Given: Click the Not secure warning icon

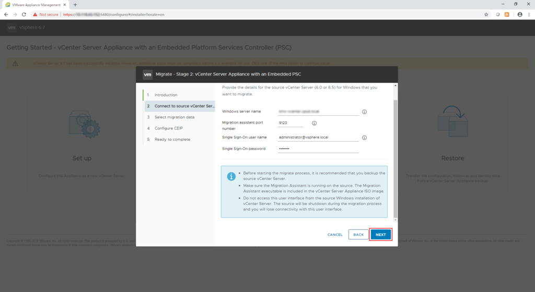Looking at the screenshot, I should [x=35, y=15].
